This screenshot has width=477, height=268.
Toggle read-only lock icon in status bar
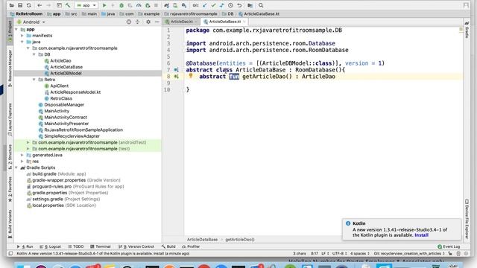(x=450, y=253)
